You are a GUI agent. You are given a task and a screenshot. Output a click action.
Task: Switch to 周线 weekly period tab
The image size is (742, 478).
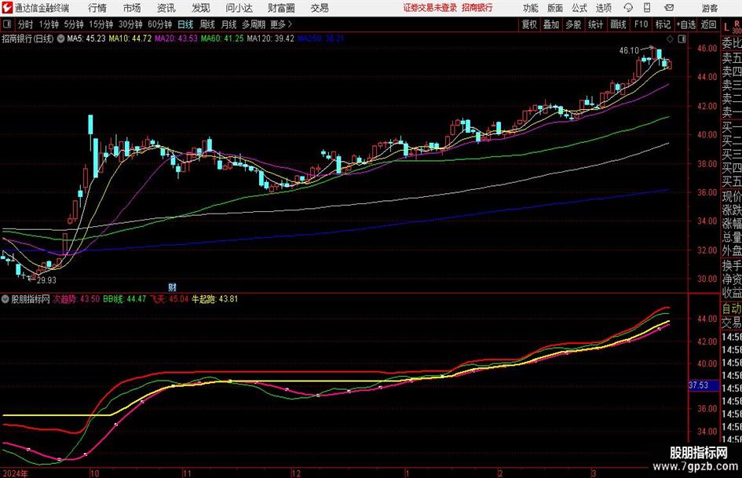click(x=207, y=24)
